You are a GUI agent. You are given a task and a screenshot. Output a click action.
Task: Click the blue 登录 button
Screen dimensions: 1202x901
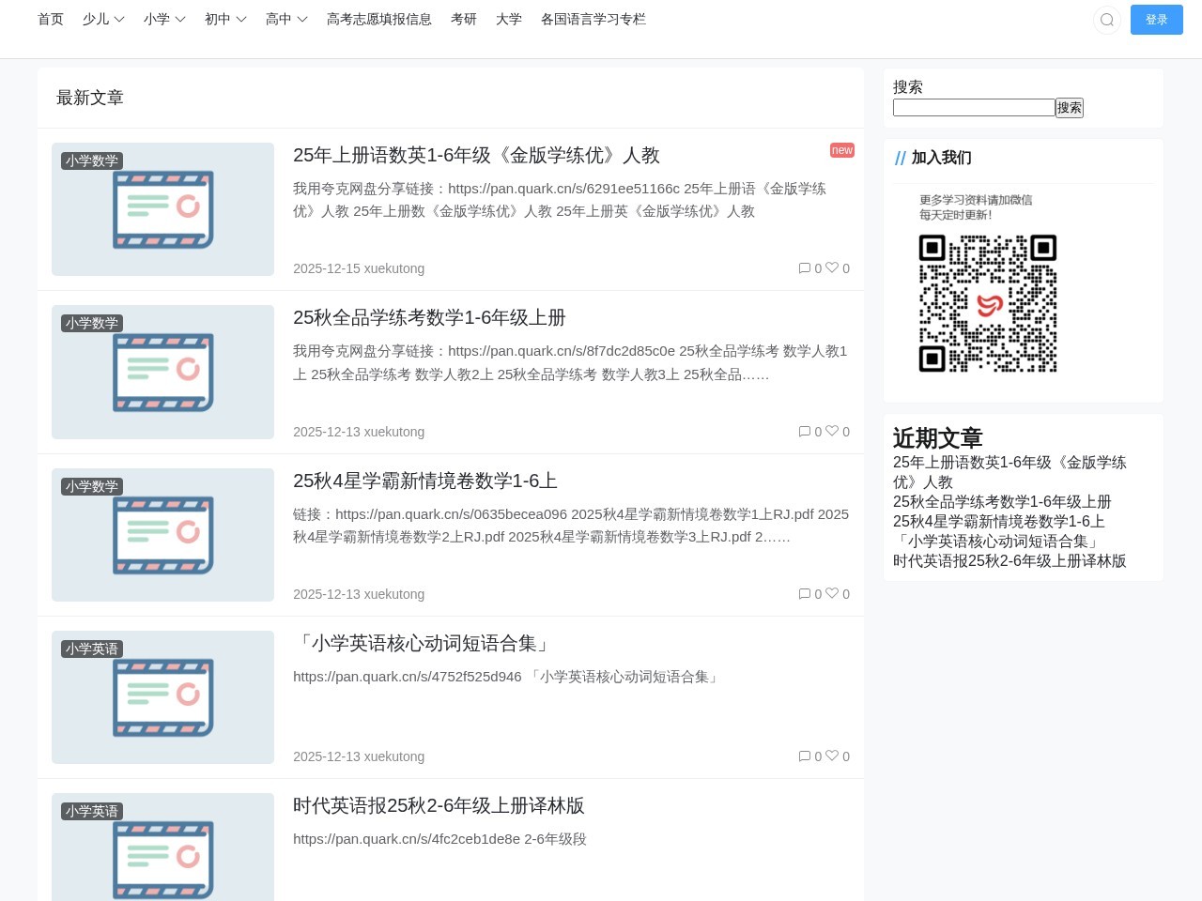(x=1157, y=20)
